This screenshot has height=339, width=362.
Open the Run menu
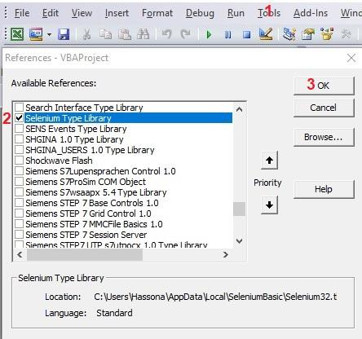236,13
